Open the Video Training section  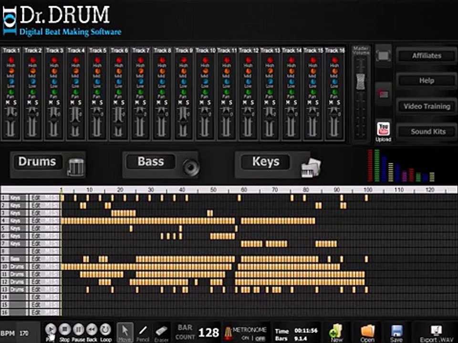(x=427, y=106)
